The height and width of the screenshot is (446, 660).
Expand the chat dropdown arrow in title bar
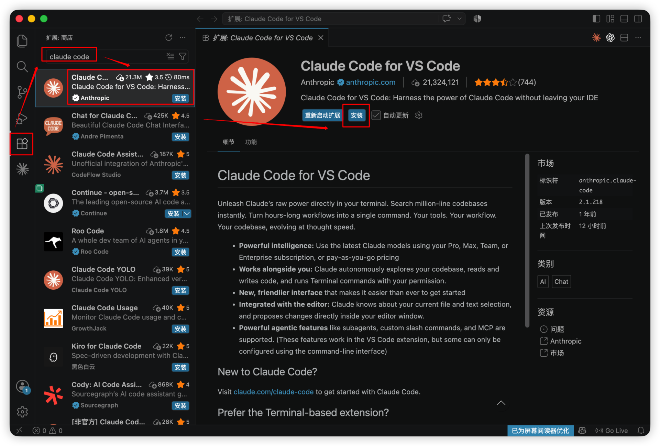click(x=459, y=19)
